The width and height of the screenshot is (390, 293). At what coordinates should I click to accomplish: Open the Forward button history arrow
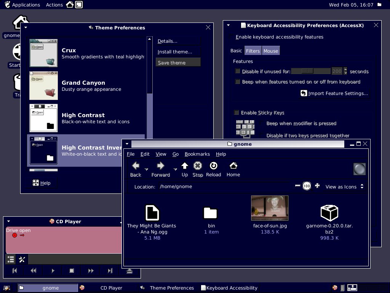[175, 169]
